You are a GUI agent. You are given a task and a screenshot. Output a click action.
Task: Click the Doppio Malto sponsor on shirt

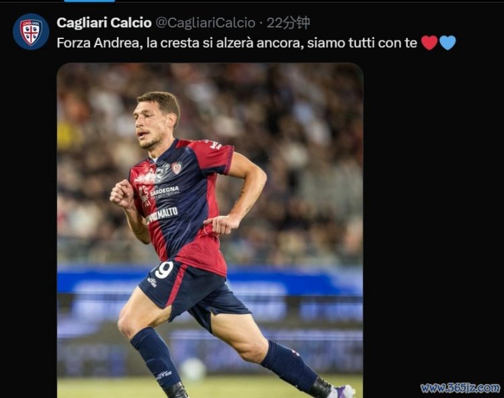tap(162, 214)
